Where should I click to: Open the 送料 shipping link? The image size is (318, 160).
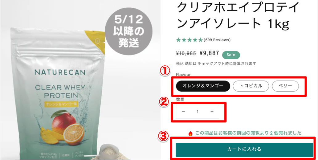(x=191, y=64)
